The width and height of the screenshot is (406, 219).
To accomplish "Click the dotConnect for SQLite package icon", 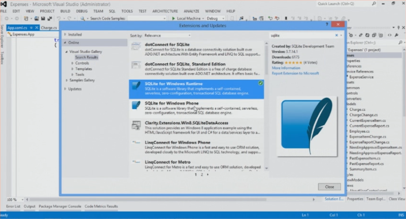I will click(136, 47).
